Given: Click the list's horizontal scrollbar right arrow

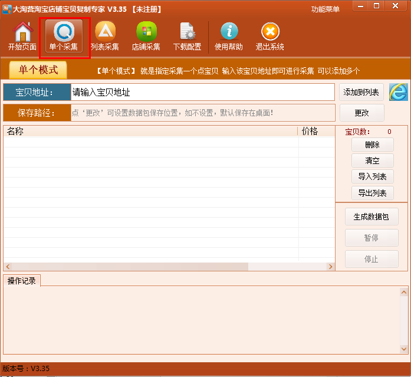Looking at the screenshot, I should 330,267.
